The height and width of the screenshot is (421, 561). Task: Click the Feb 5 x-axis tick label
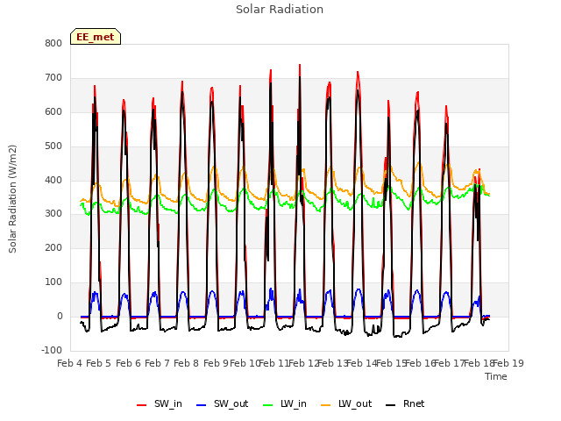pyautogui.click(x=98, y=363)
